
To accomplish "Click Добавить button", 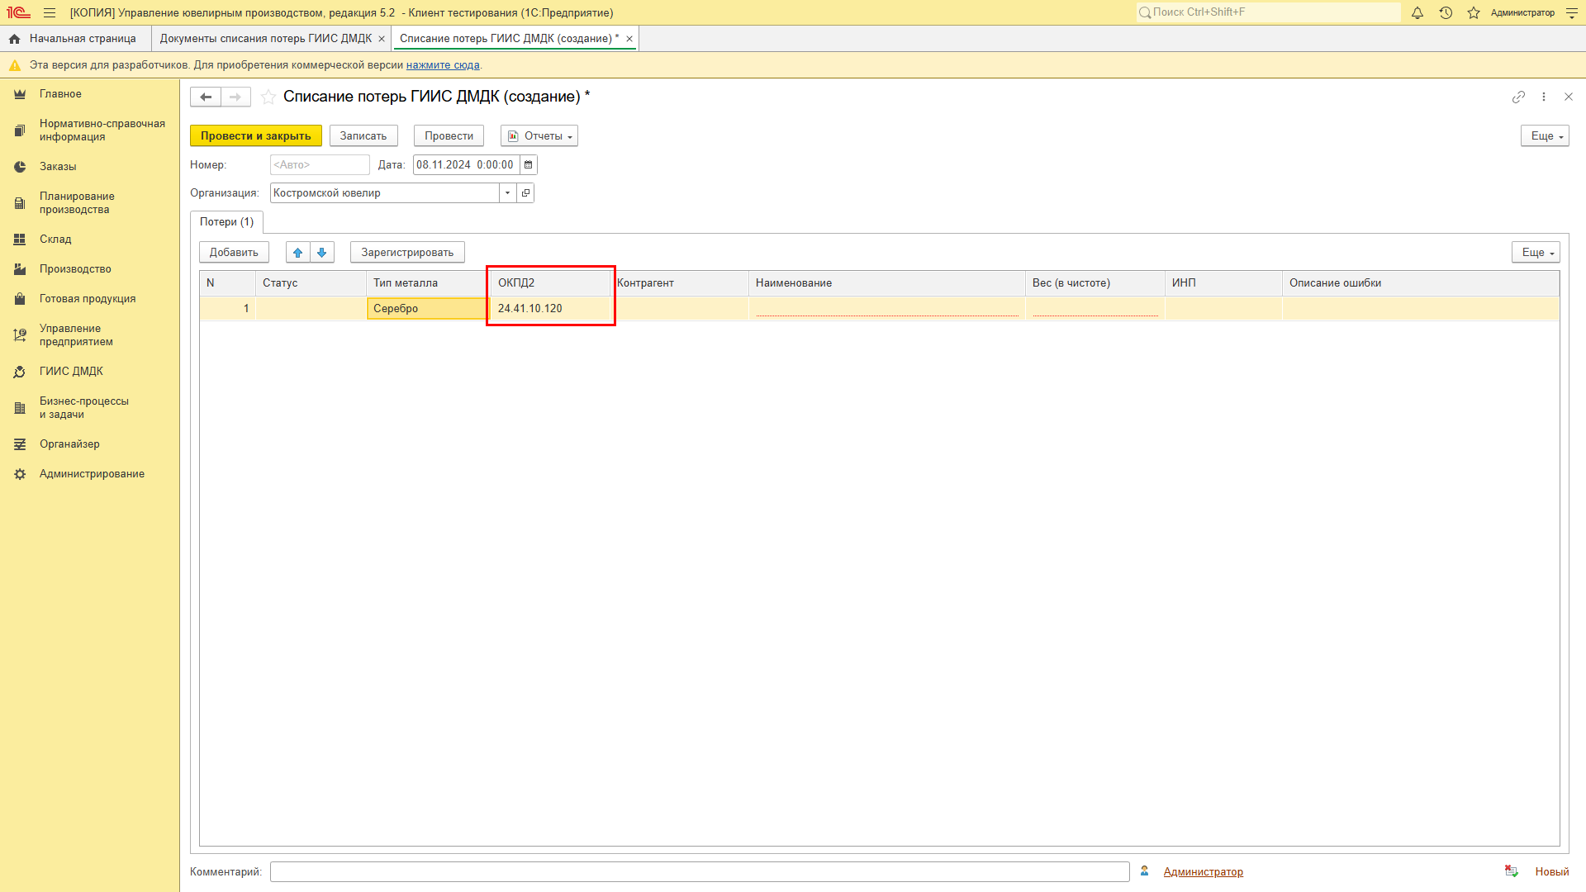I will click(x=234, y=253).
